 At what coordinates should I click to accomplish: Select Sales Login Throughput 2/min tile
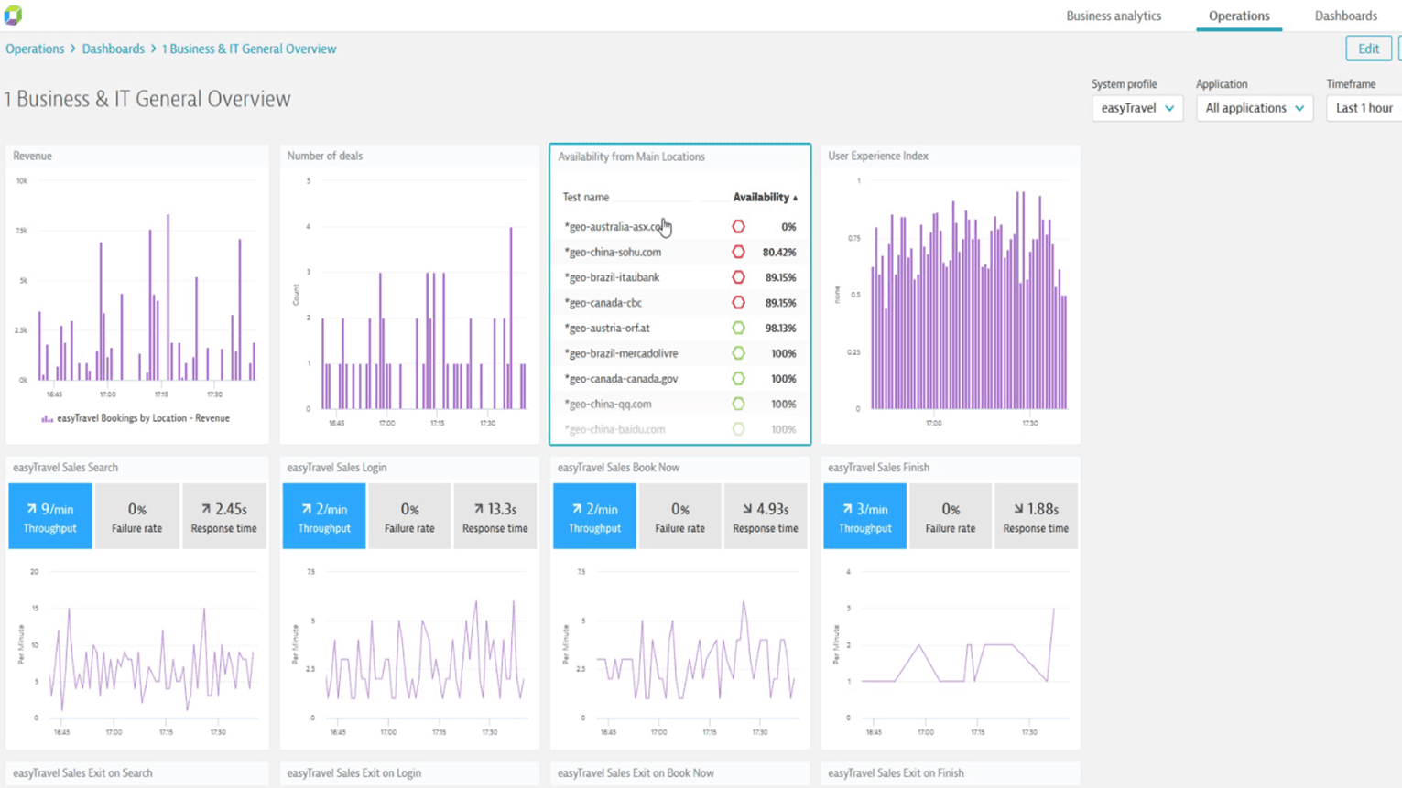click(x=324, y=516)
